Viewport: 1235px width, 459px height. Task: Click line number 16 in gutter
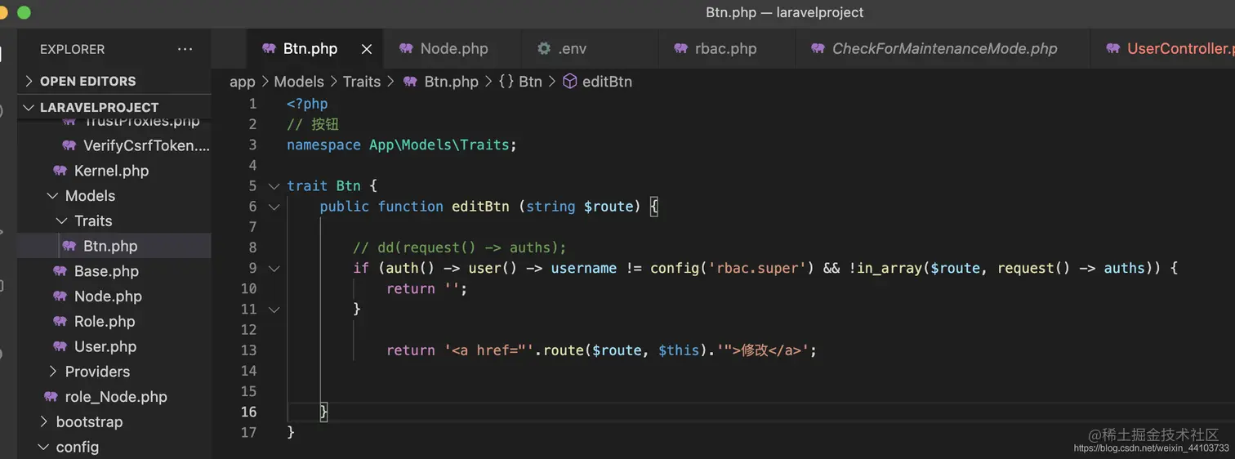point(249,412)
